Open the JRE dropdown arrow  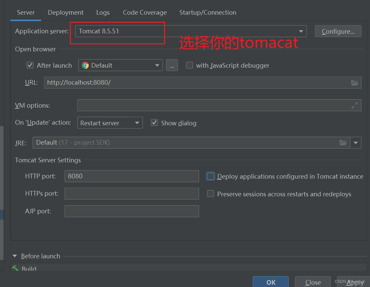356,143
